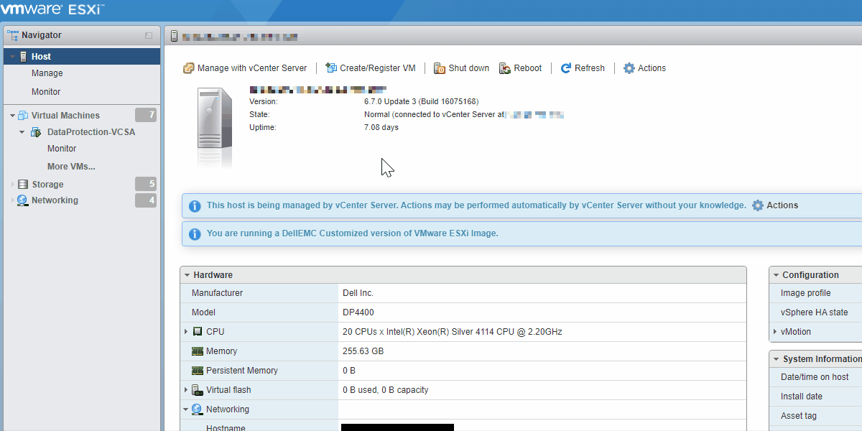Click the Date/time on host row

point(815,377)
